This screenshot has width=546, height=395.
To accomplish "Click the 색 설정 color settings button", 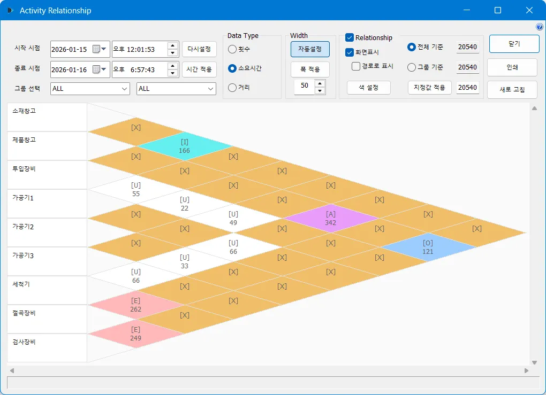I will click(x=368, y=88).
